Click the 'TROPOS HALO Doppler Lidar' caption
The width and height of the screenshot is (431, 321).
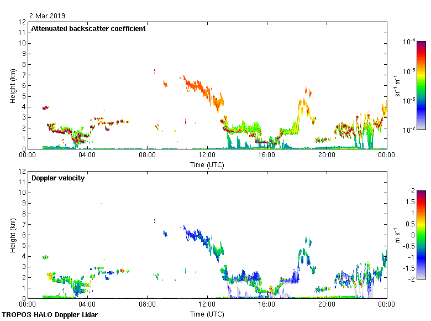pyautogui.click(x=54, y=315)
